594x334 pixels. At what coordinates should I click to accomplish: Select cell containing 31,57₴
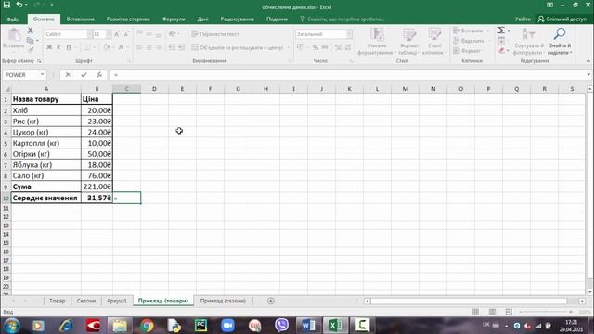pyautogui.click(x=97, y=198)
